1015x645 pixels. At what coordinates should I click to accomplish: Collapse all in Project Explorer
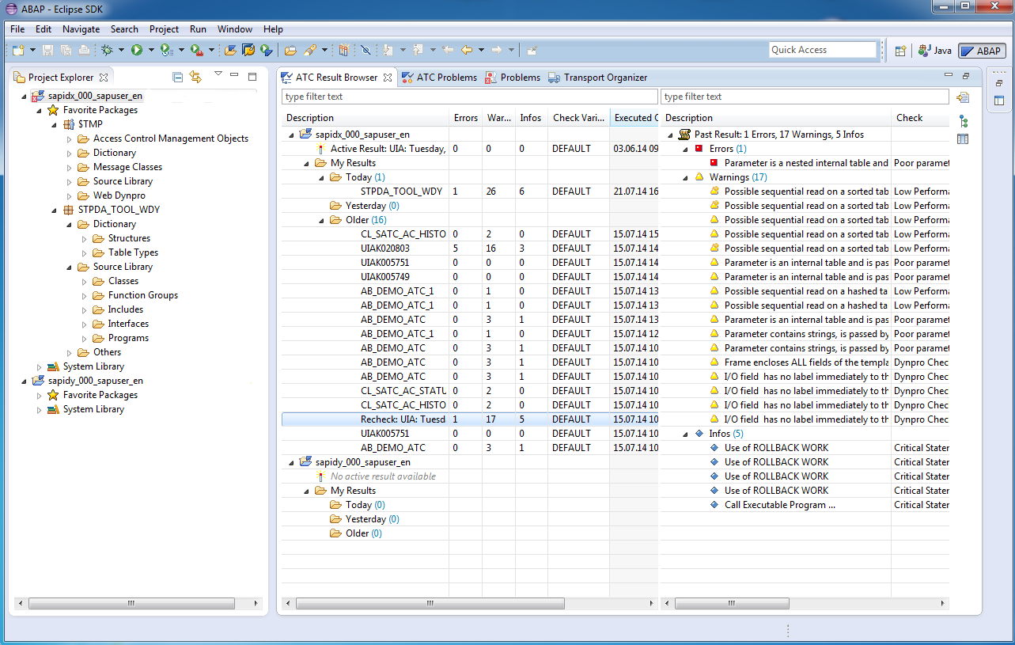(x=178, y=77)
